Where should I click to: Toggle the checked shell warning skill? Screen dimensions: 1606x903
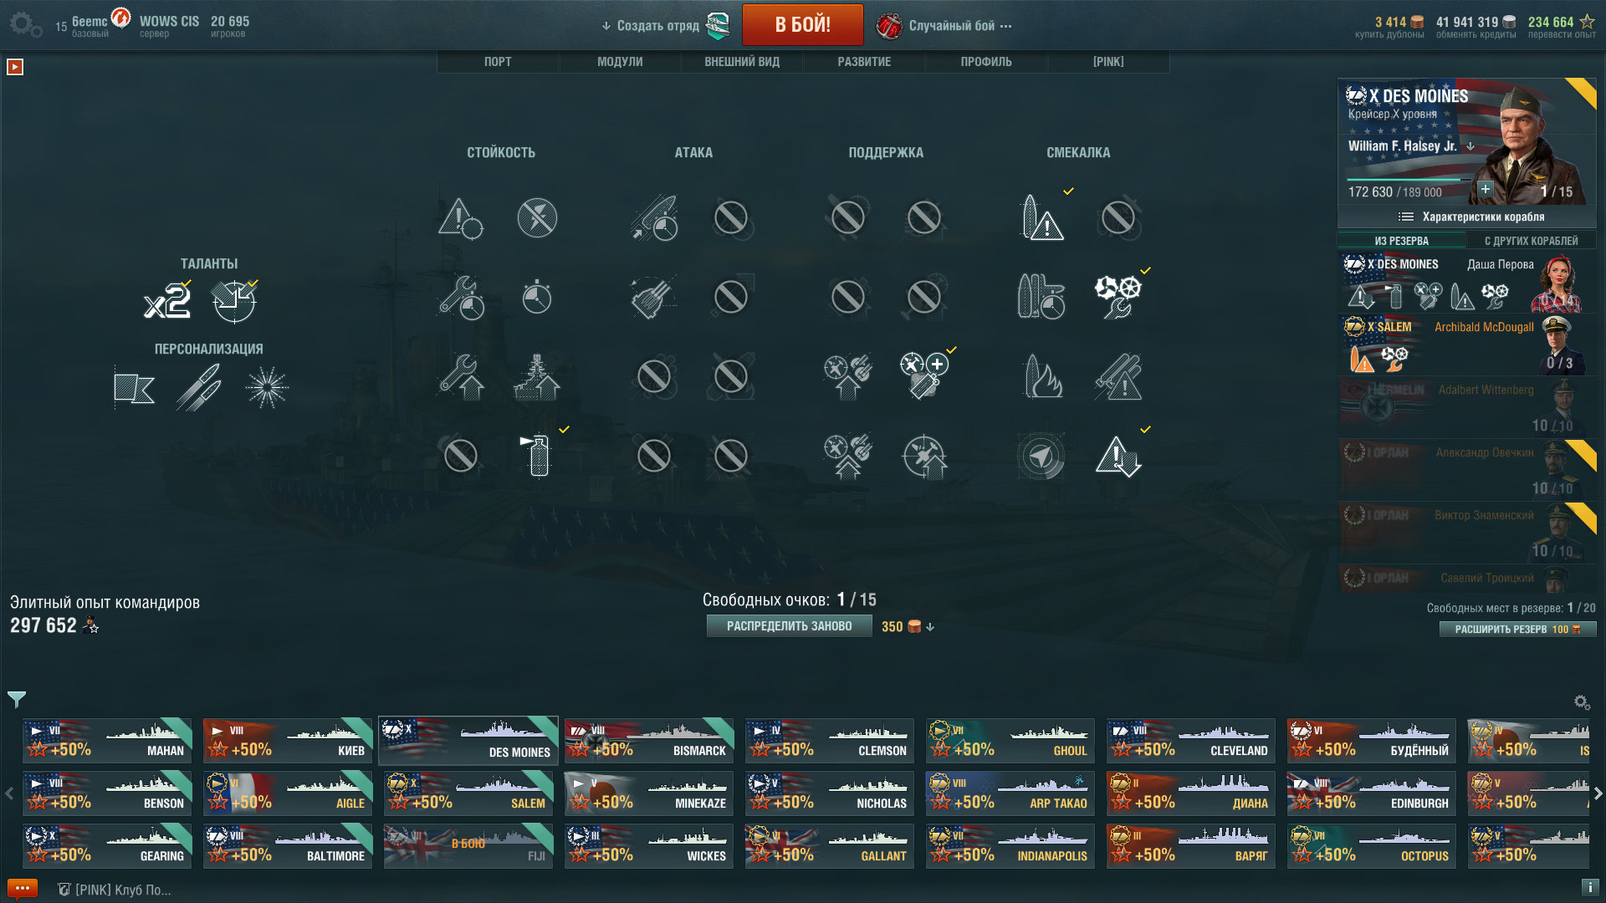coord(1042,217)
